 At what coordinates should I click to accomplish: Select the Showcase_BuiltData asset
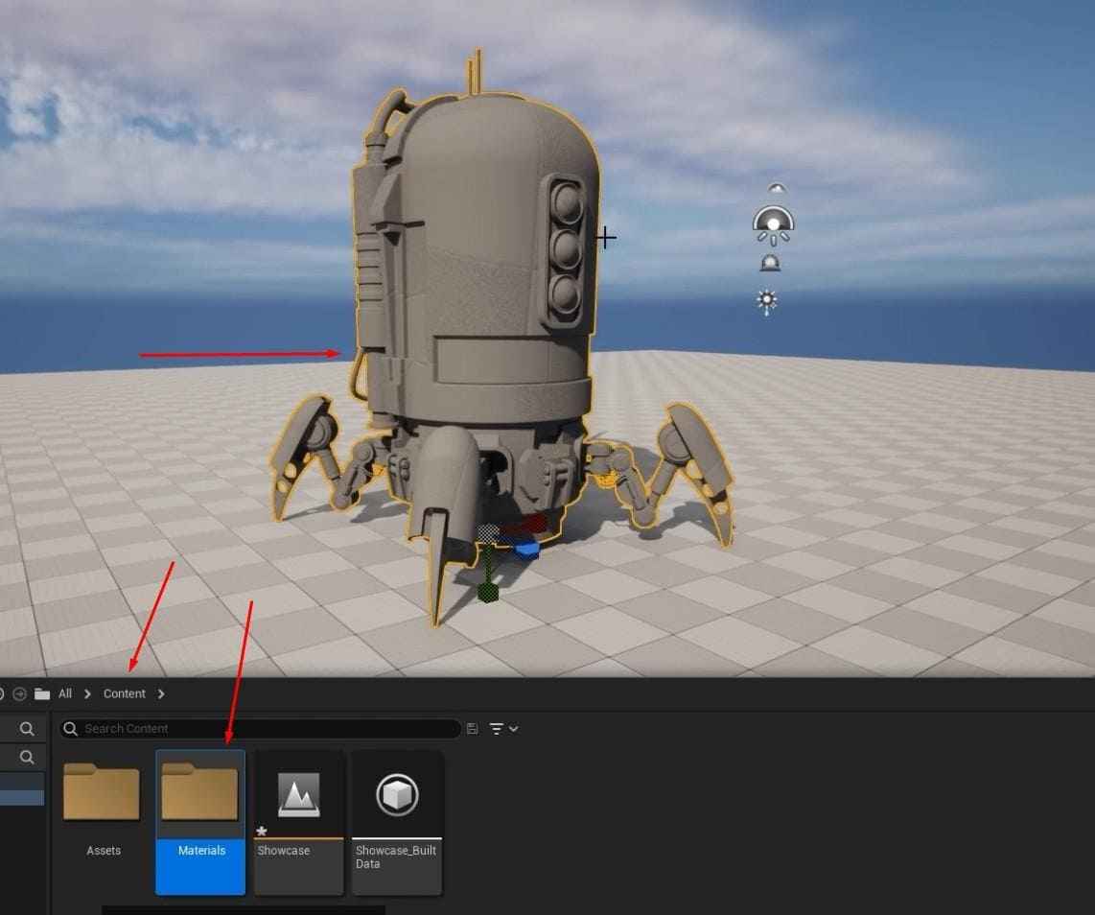[397, 822]
